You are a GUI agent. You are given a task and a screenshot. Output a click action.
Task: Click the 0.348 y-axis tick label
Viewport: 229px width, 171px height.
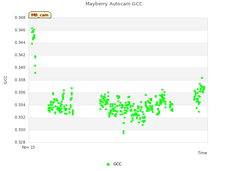20,17
